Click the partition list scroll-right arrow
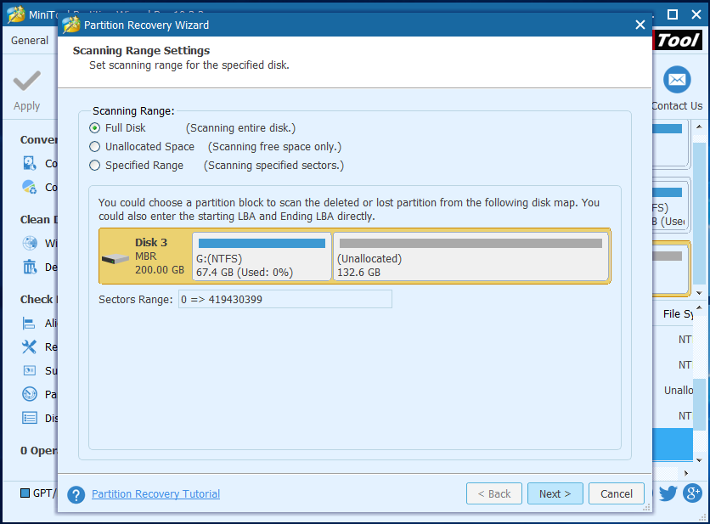Image resolution: width=710 pixels, height=524 pixels. pos(686,473)
